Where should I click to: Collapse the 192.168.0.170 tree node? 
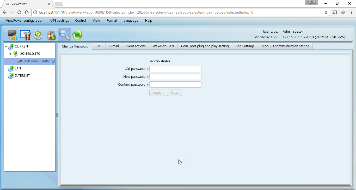point(10,54)
